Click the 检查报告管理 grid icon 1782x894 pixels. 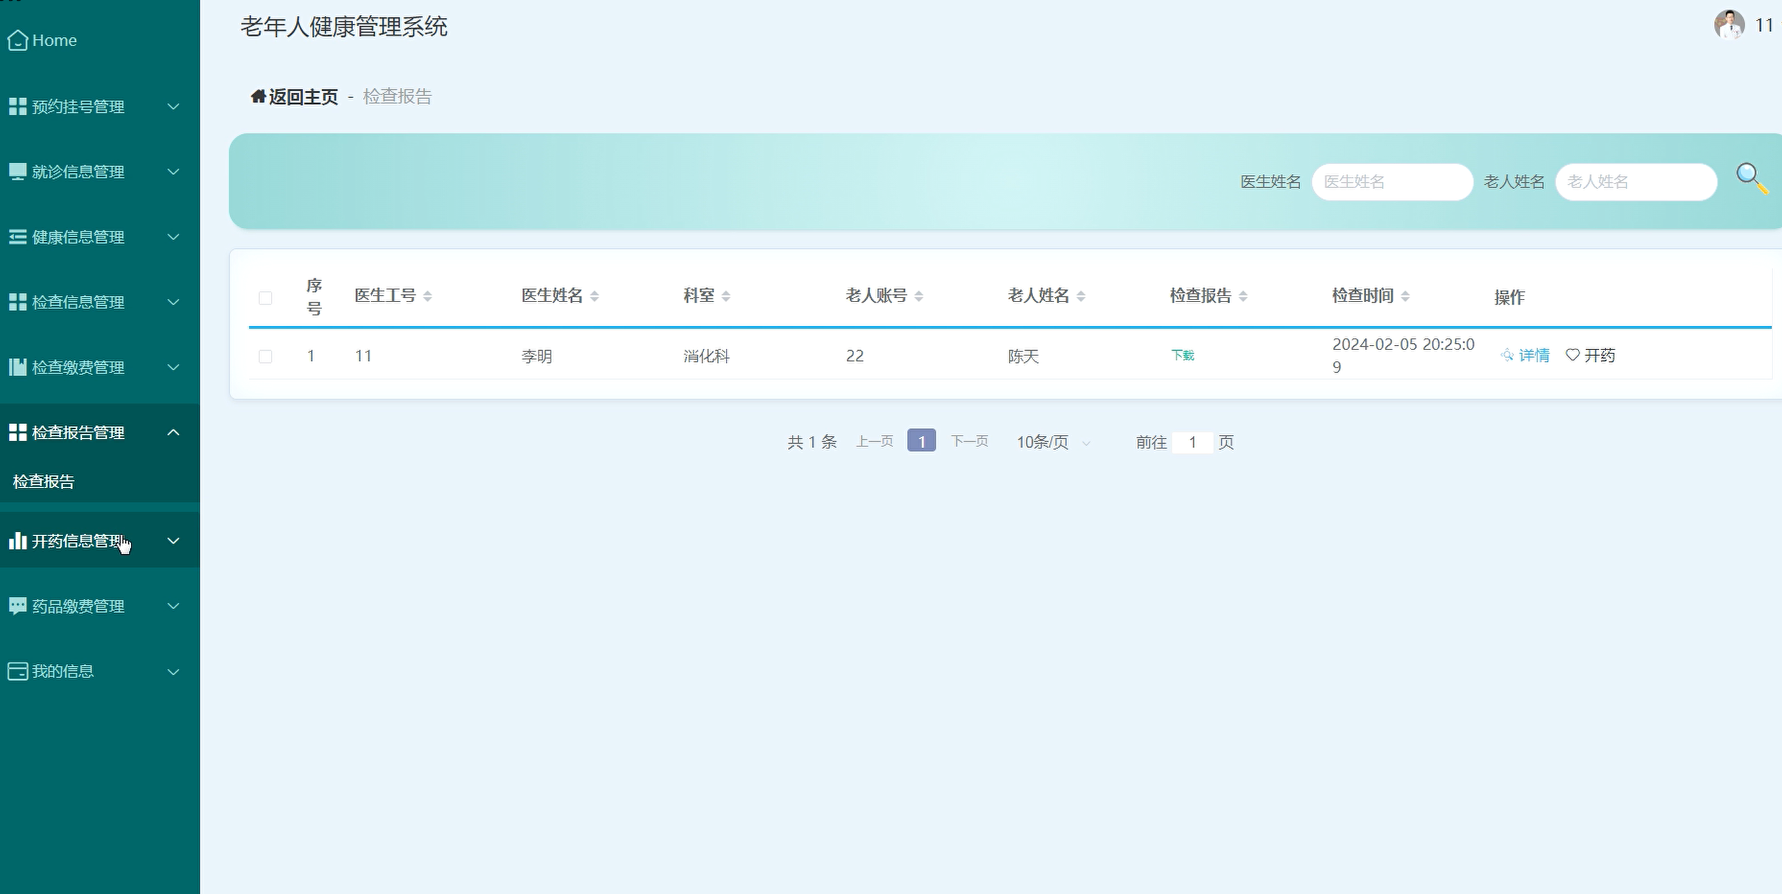pos(17,432)
